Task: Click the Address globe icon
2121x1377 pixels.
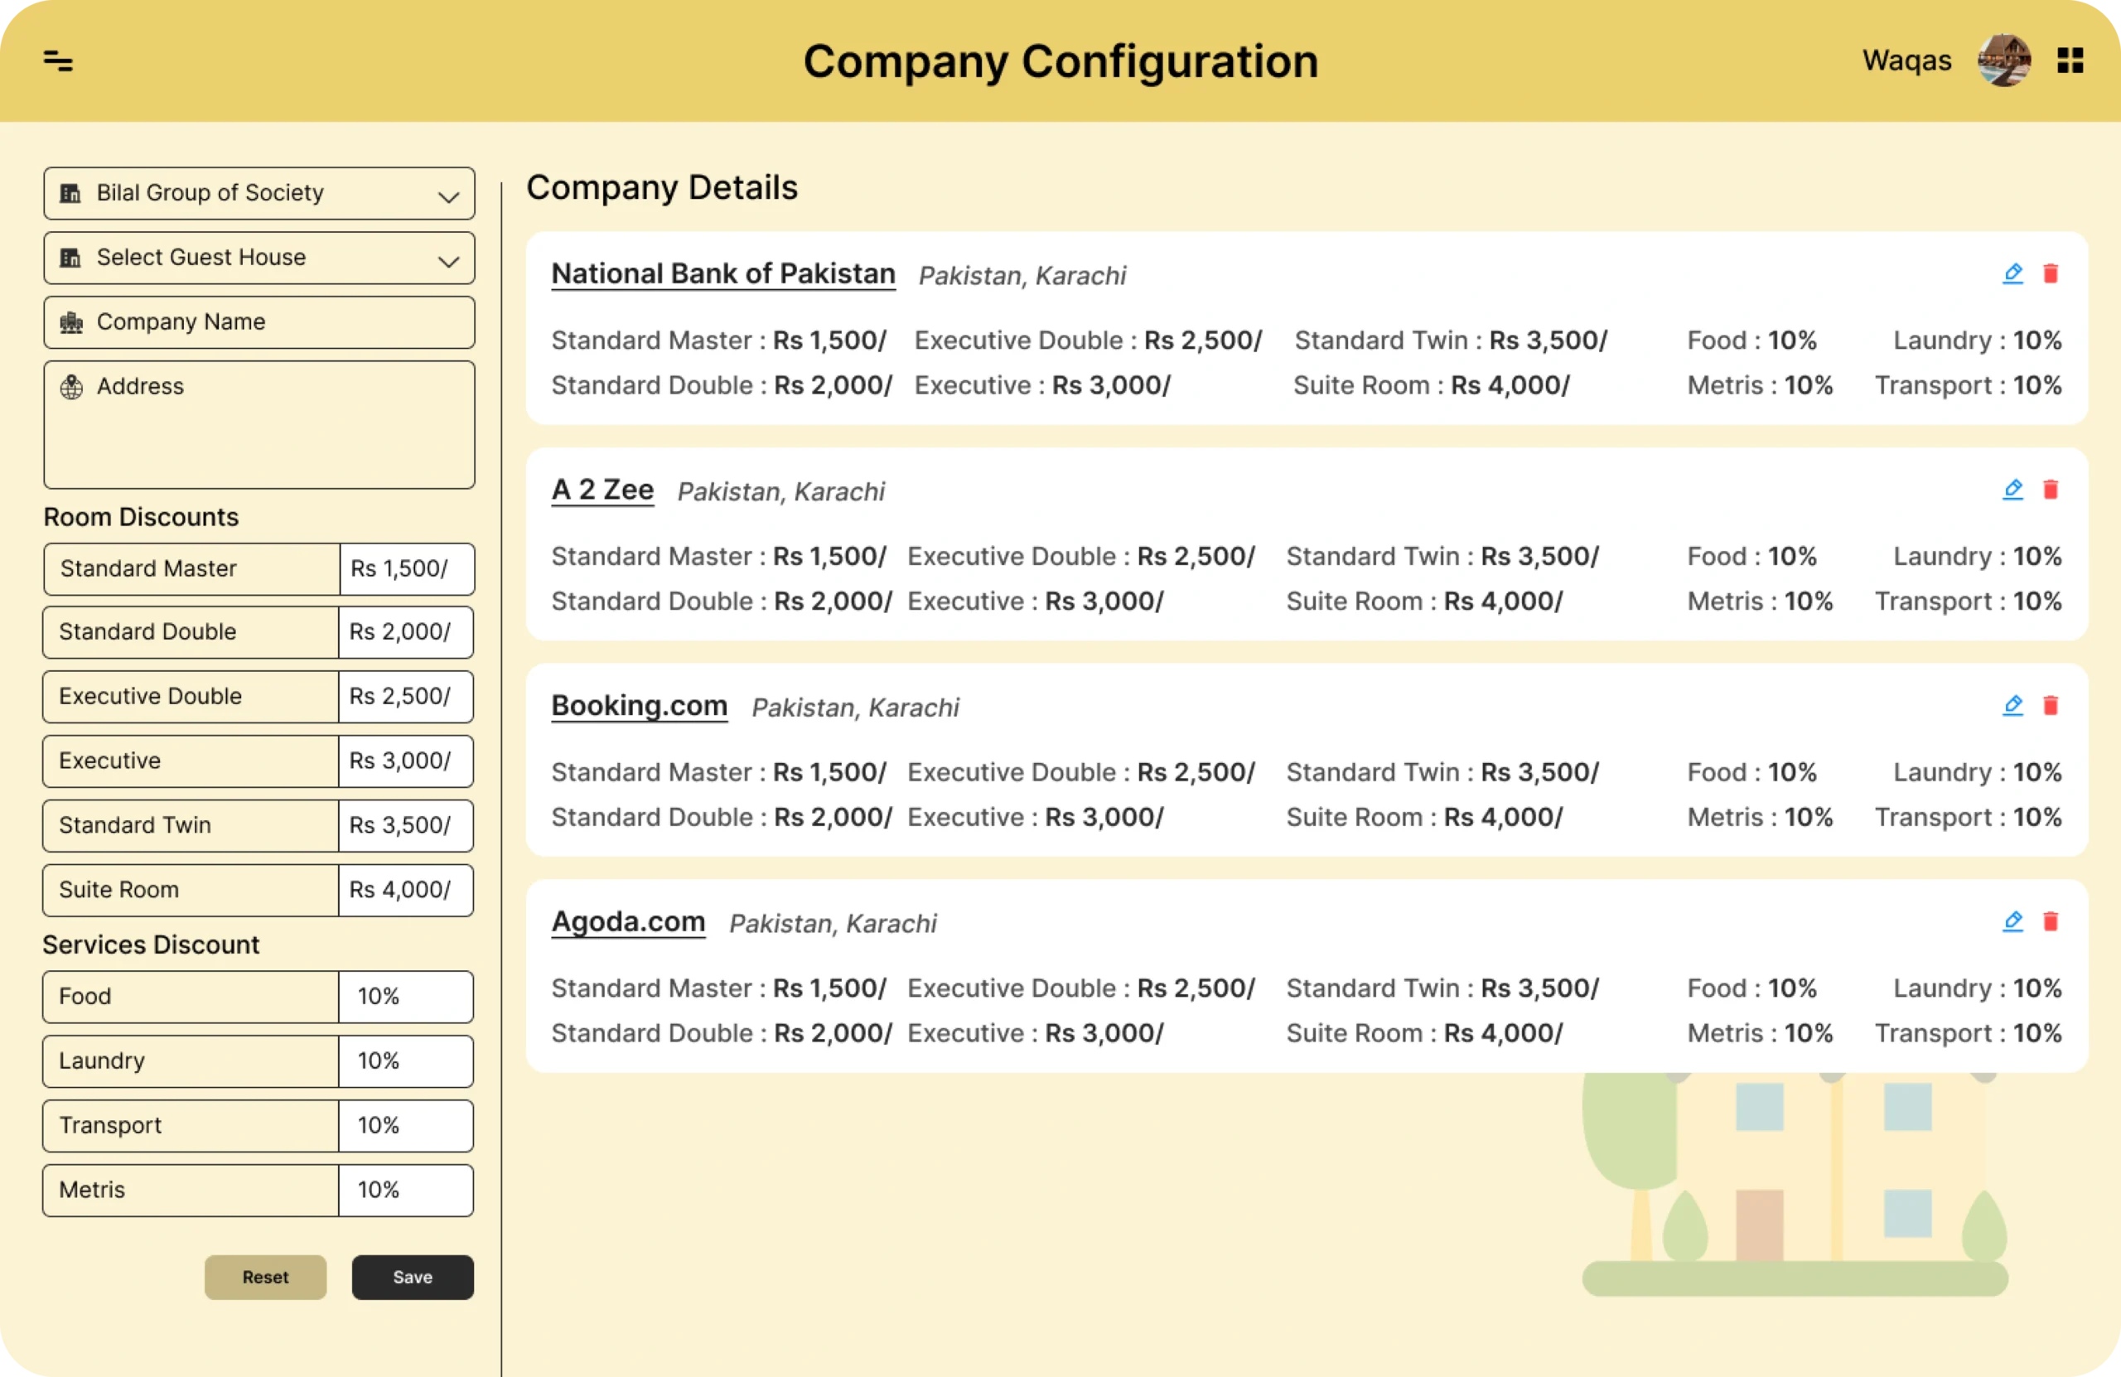Action: [71, 387]
